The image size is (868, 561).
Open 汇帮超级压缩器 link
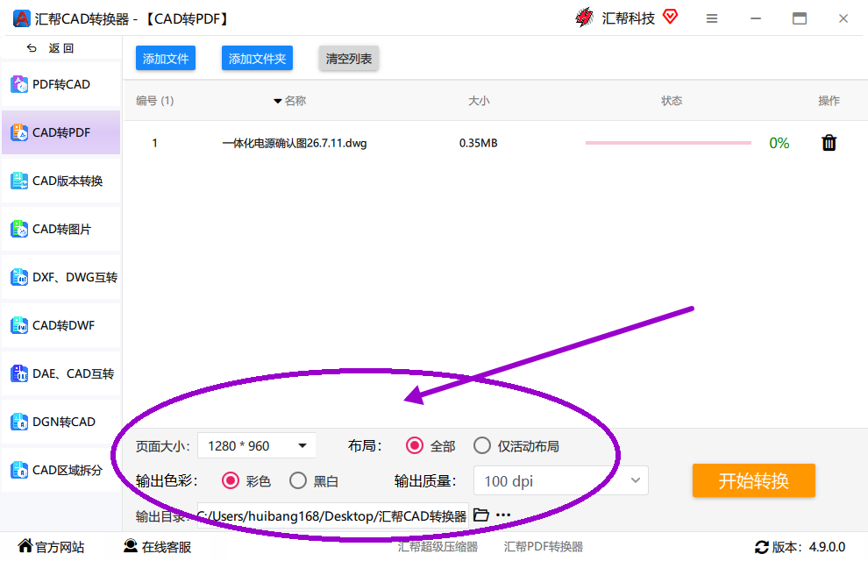[x=438, y=547]
